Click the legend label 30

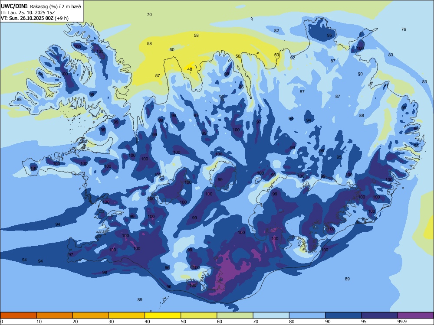tap(111, 322)
